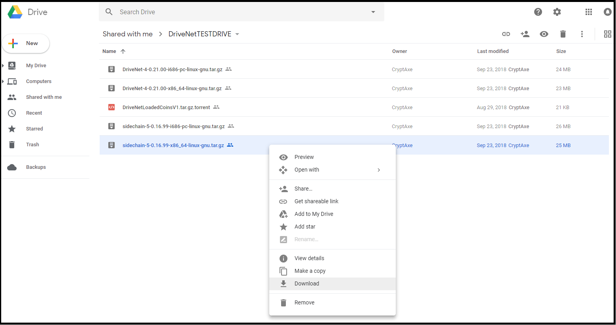
Task: Go to Shared with me in sidebar
Action: point(44,97)
